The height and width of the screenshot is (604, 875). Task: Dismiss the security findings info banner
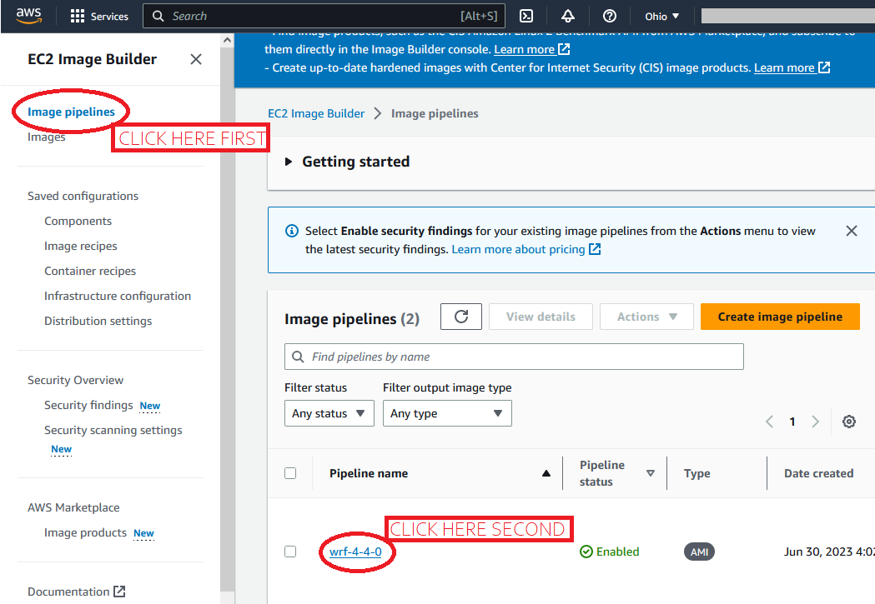pos(851,231)
